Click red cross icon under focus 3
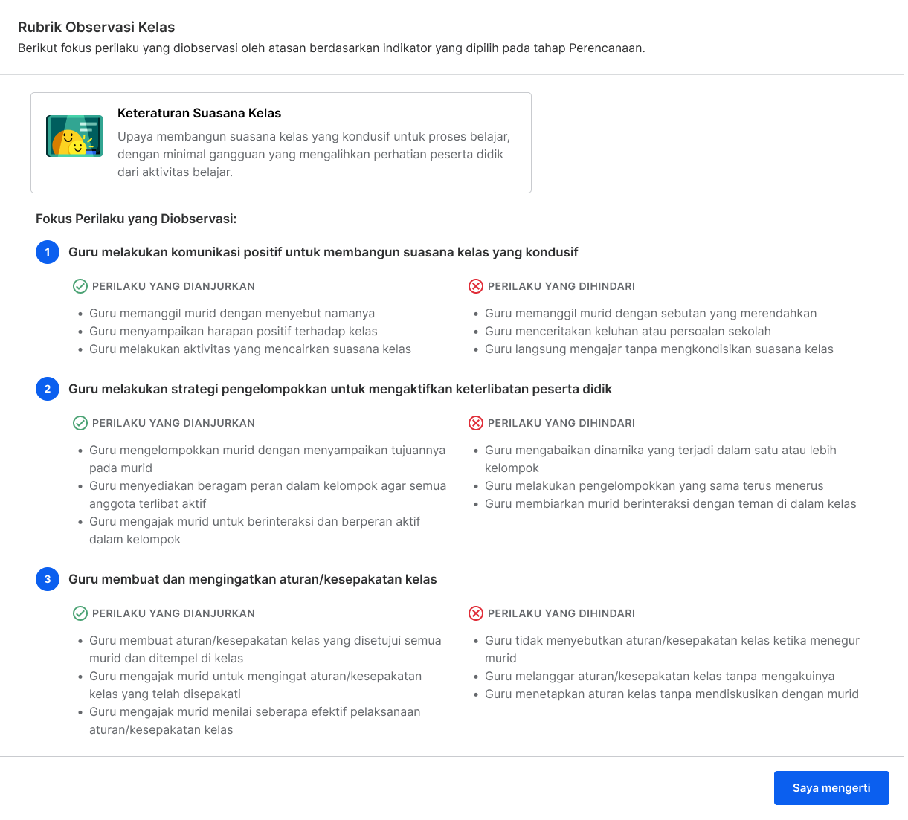This screenshot has width=908, height=820. (476, 613)
